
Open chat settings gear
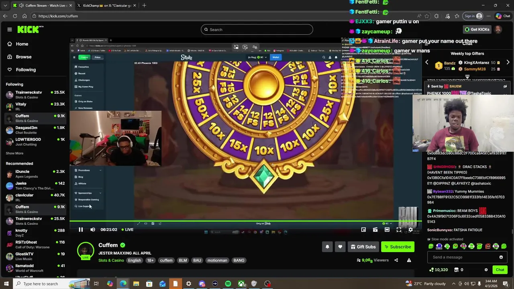click(486, 270)
